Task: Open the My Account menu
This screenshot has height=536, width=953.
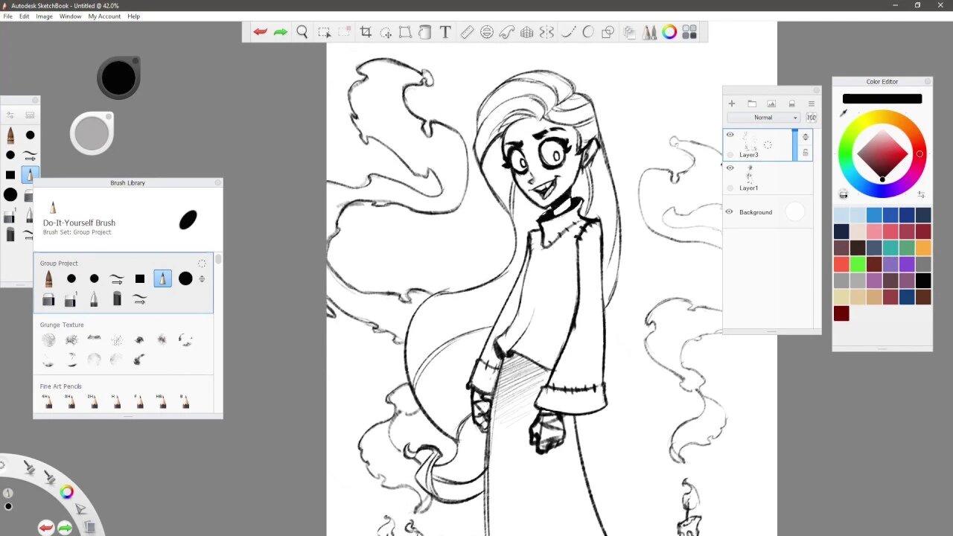Action: click(x=104, y=16)
